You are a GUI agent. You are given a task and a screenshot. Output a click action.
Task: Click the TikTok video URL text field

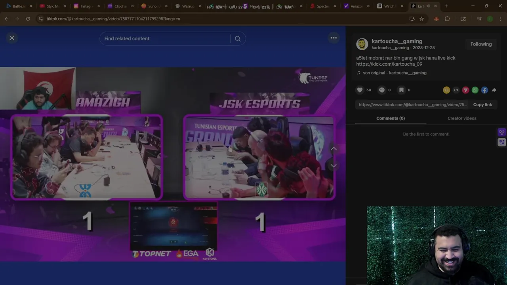tap(413, 104)
